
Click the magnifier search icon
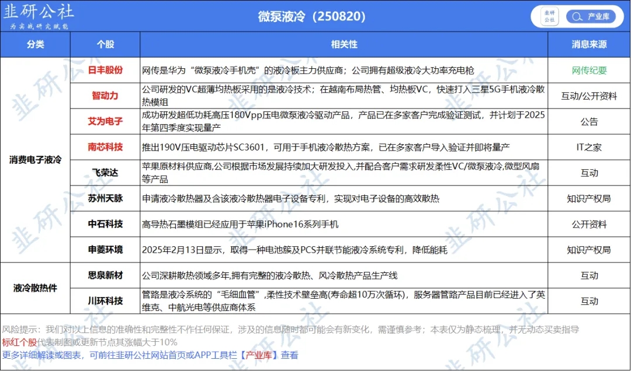point(577,16)
